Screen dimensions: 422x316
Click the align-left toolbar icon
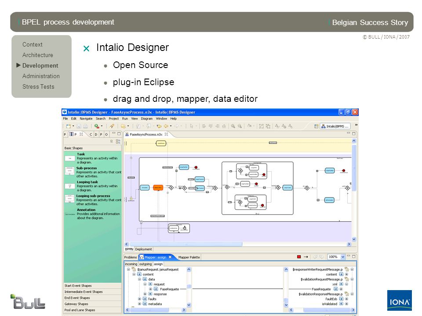click(x=204, y=126)
